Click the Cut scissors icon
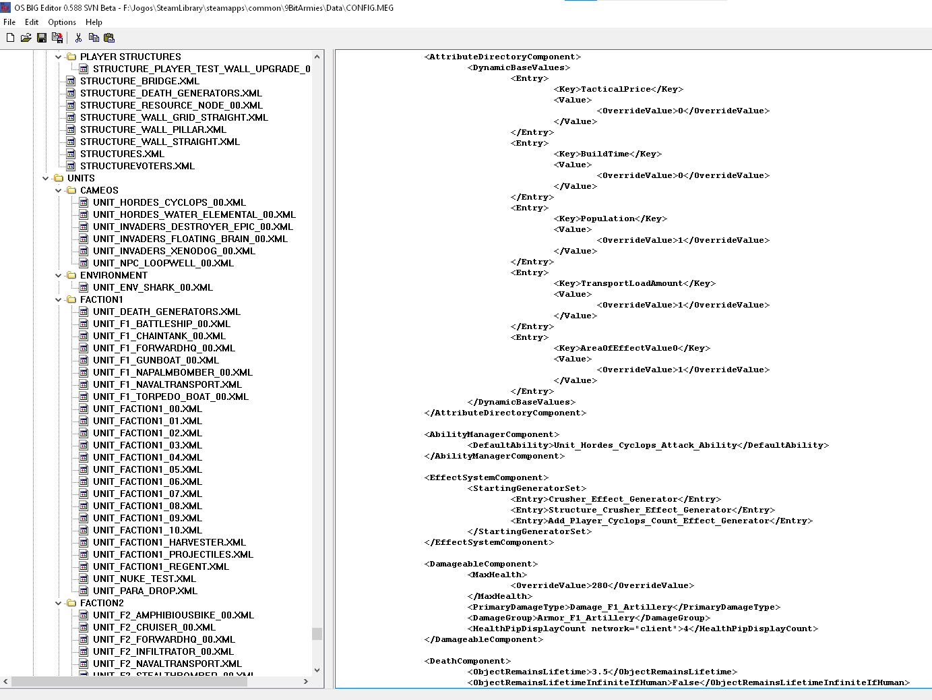Image resolution: width=932 pixels, height=700 pixels. (78, 38)
